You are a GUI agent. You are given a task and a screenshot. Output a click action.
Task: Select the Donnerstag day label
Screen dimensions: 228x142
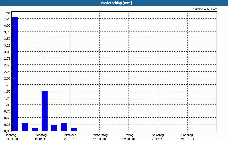pos(99,135)
